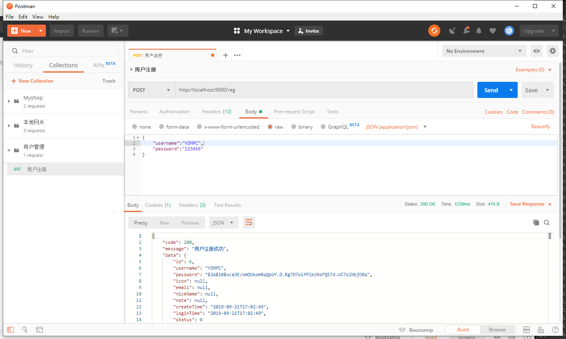Switch to the Headers (10) tab
The image size is (566, 339).
(216, 112)
